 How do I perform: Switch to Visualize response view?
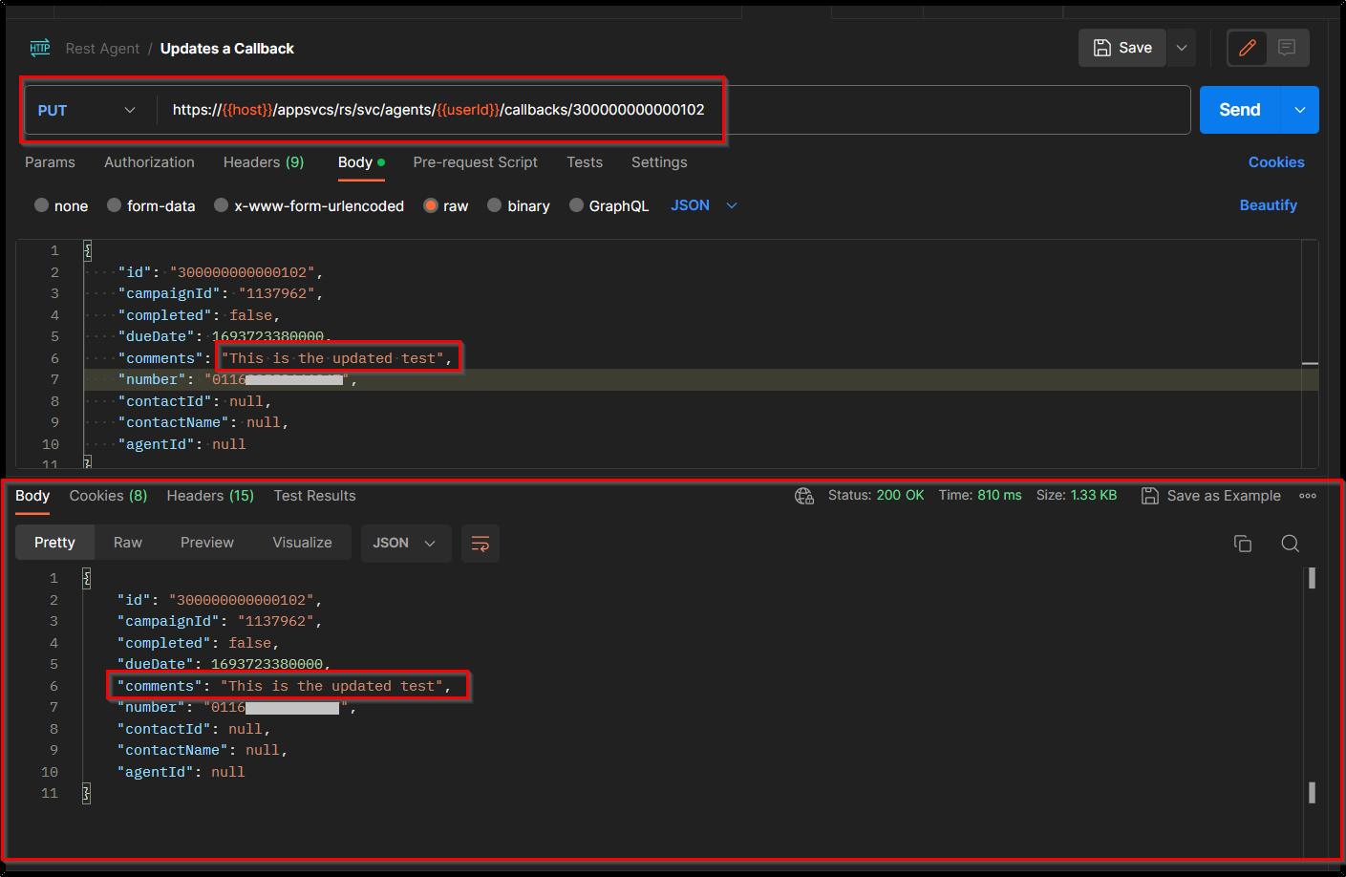click(303, 543)
